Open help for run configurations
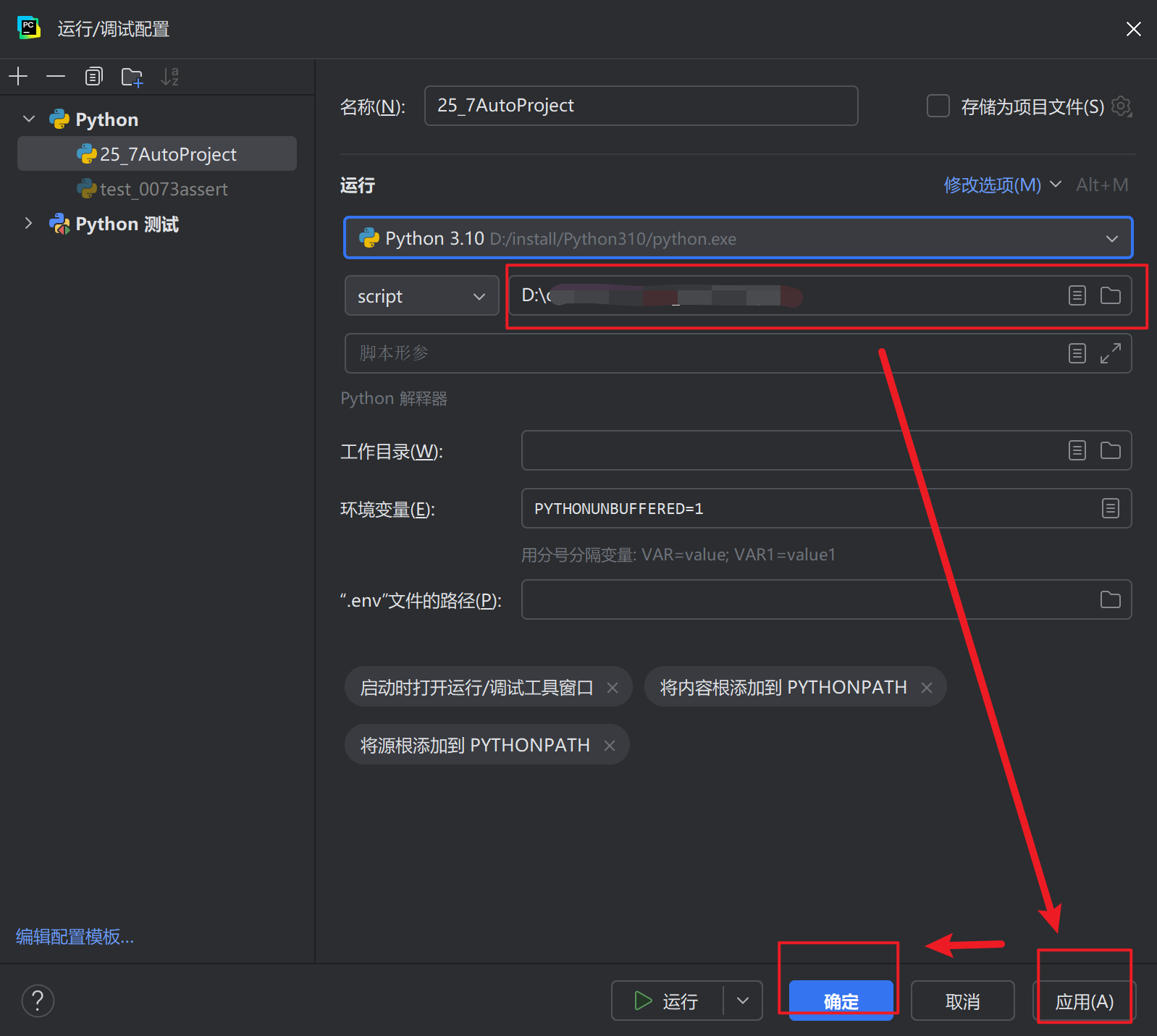Image resolution: width=1157 pixels, height=1036 pixels. (38, 1001)
